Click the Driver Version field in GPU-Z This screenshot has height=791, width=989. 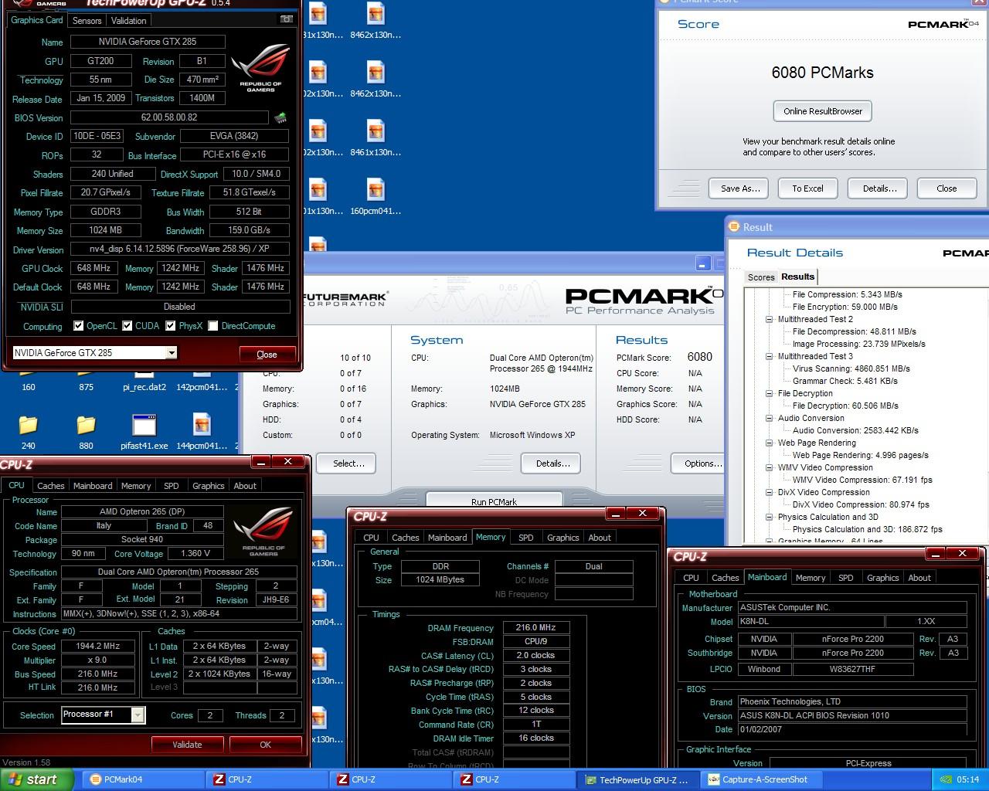[x=180, y=249]
